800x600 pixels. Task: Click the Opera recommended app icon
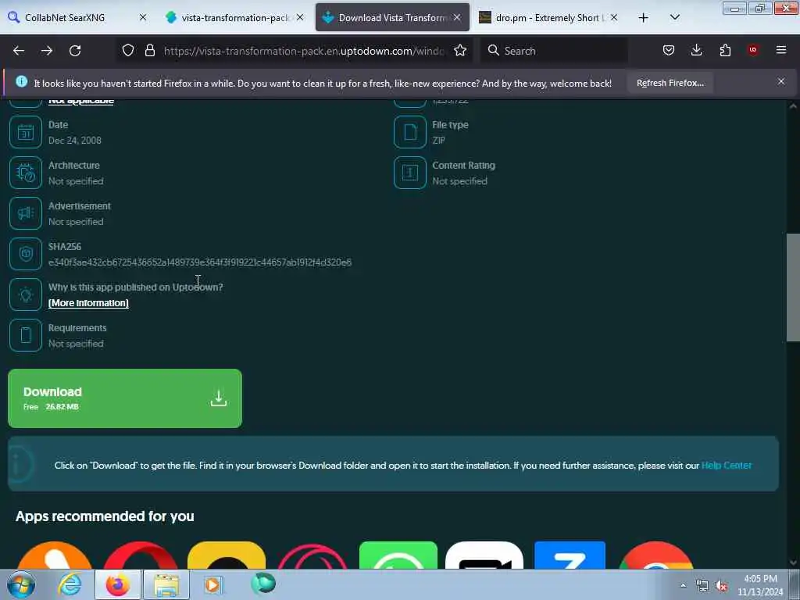(x=141, y=555)
